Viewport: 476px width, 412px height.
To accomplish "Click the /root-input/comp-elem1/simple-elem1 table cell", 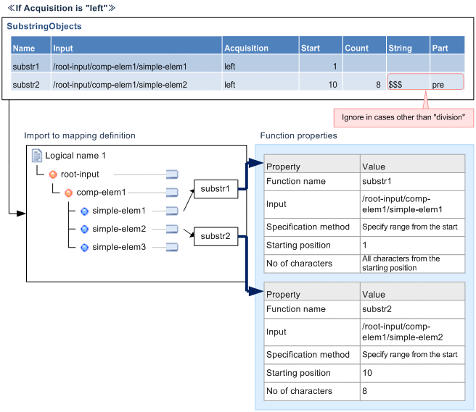I will 136,63.
